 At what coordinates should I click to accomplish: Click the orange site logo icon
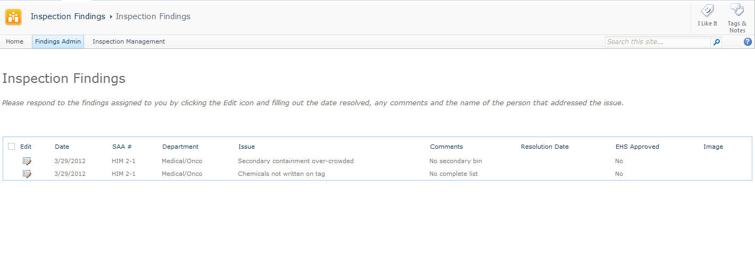click(x=13, y=17)
